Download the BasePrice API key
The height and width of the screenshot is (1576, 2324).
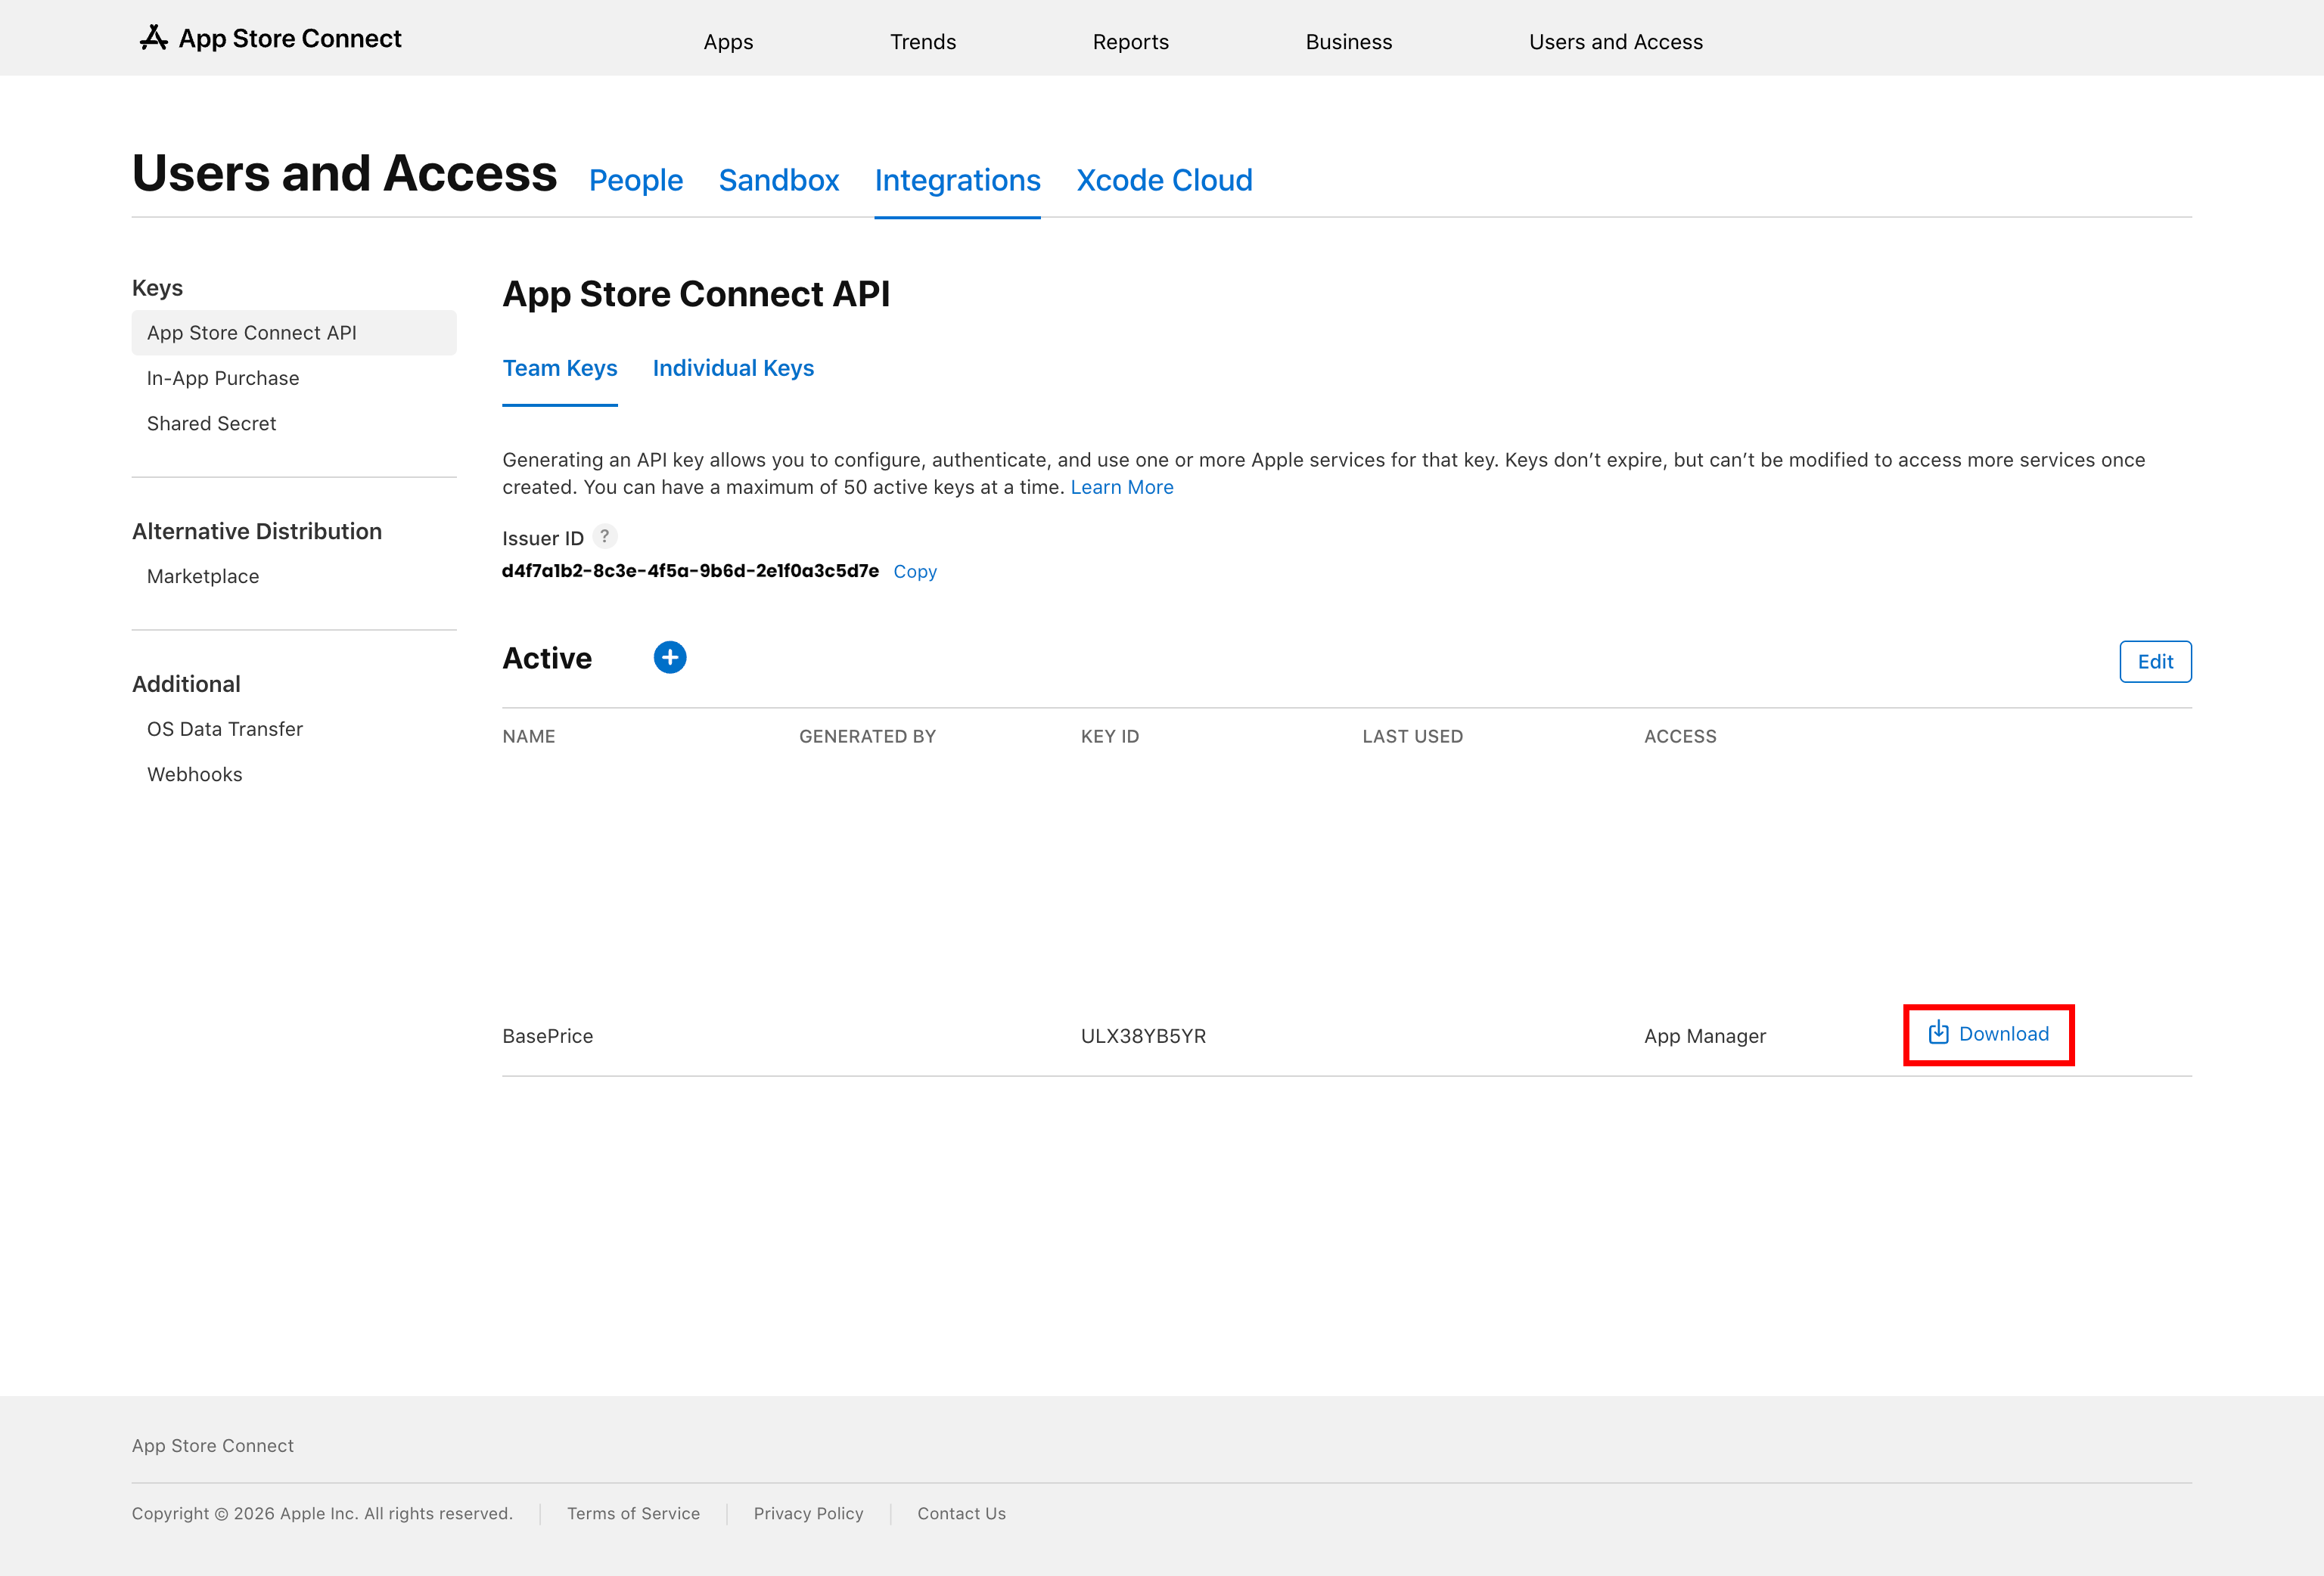[x=1988, y=1035]
